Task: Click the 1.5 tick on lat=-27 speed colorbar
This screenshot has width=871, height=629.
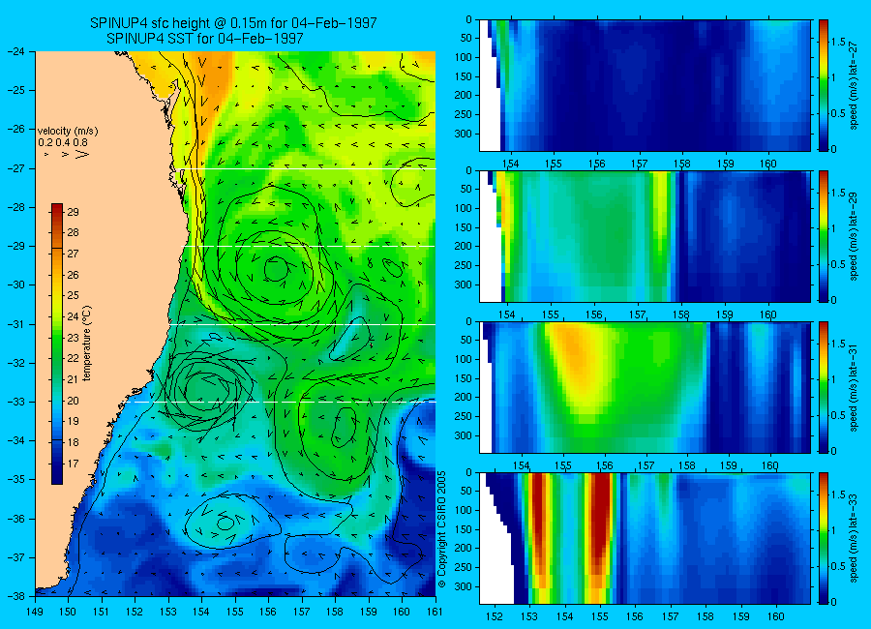Action: tap(838, 43)
